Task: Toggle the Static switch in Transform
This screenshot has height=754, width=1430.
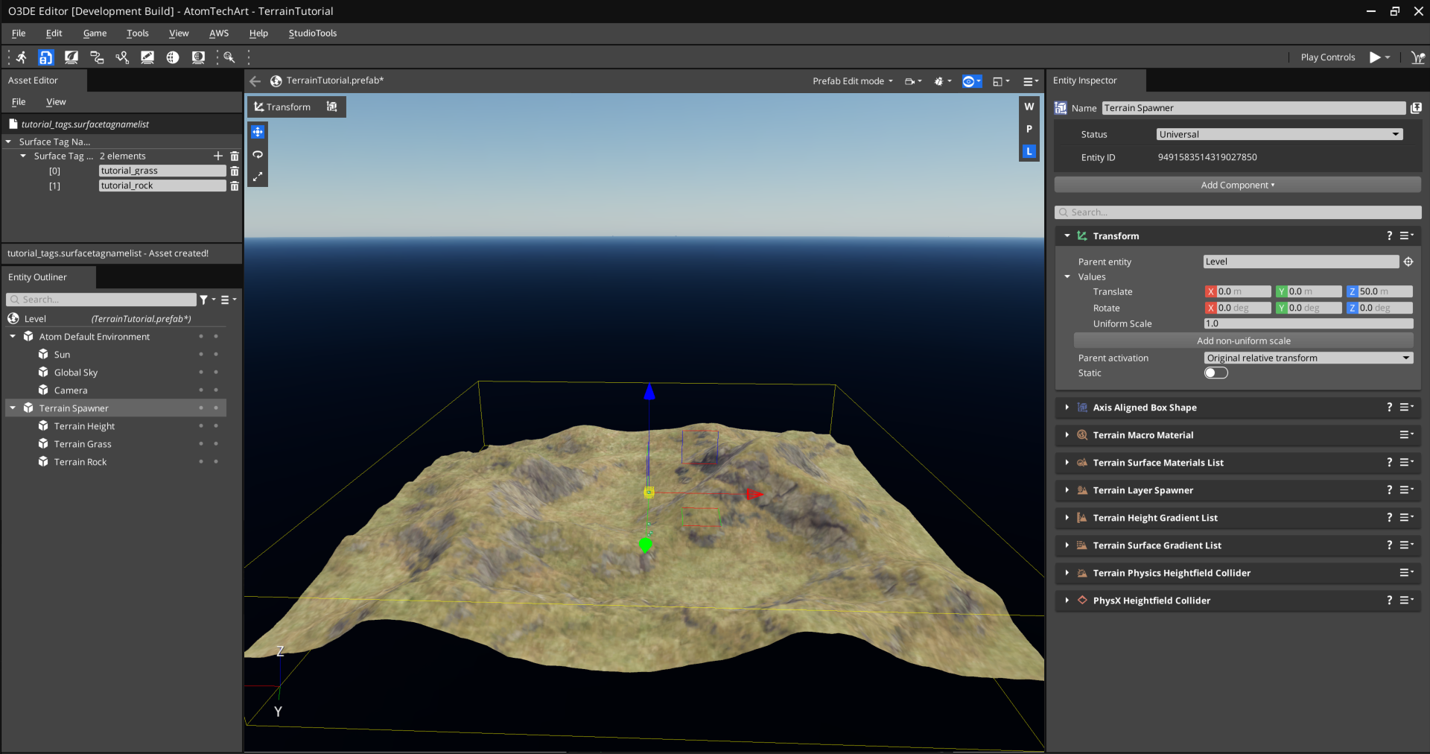Action: [1215, 373]
